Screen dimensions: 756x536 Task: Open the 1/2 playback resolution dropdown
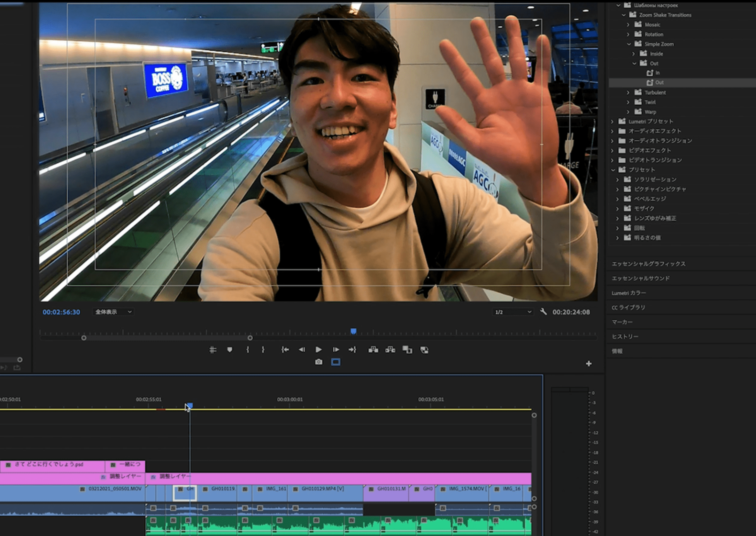(513, 312)
